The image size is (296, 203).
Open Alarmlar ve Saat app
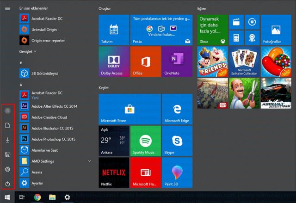pos(55,150)
